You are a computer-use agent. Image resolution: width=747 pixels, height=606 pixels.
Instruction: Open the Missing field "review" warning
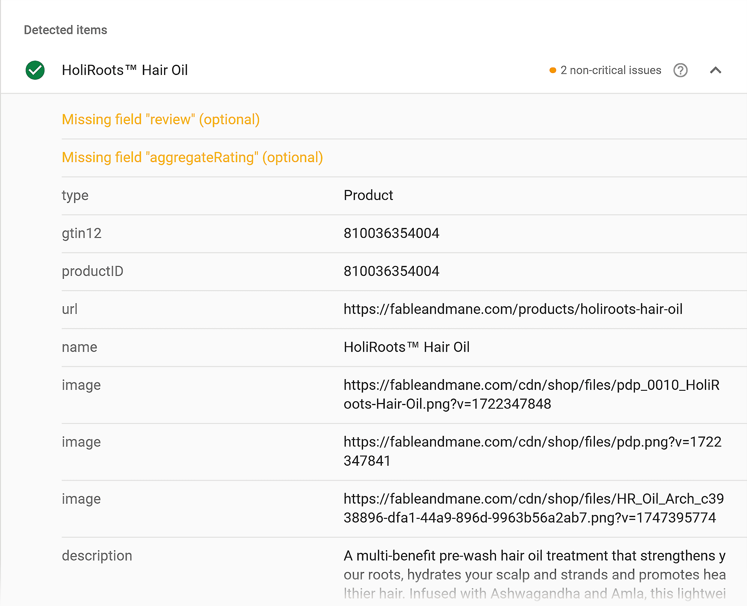tap(161, 120)
